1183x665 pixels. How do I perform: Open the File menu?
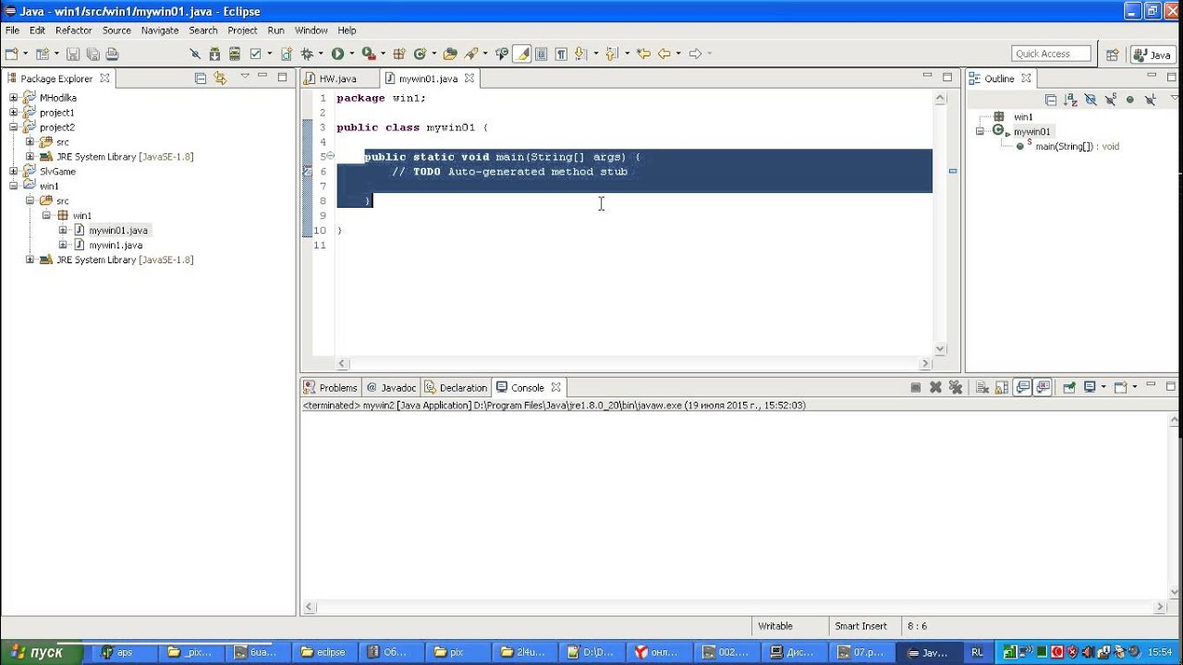pyautogui.click(x=12, y=30)
